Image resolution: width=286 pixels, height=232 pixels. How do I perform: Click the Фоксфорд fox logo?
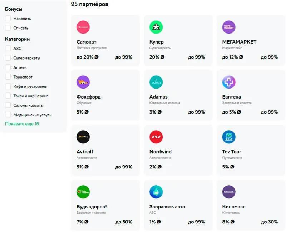click(x=83, y=82)
